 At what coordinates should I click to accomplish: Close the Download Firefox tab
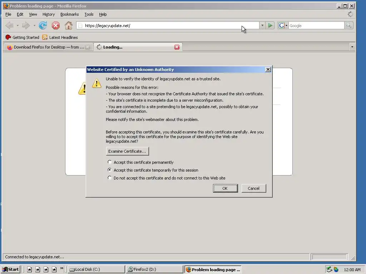pos(88,47)
